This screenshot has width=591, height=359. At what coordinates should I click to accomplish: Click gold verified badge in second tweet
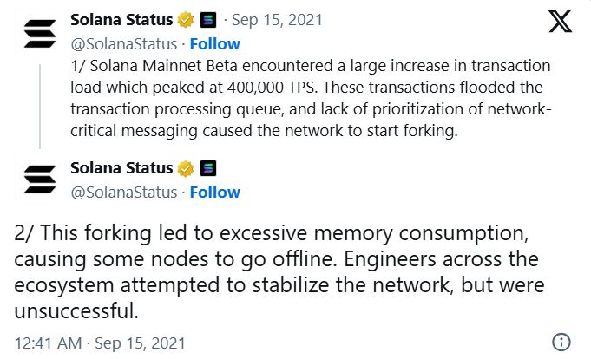(x=186, y=168)
